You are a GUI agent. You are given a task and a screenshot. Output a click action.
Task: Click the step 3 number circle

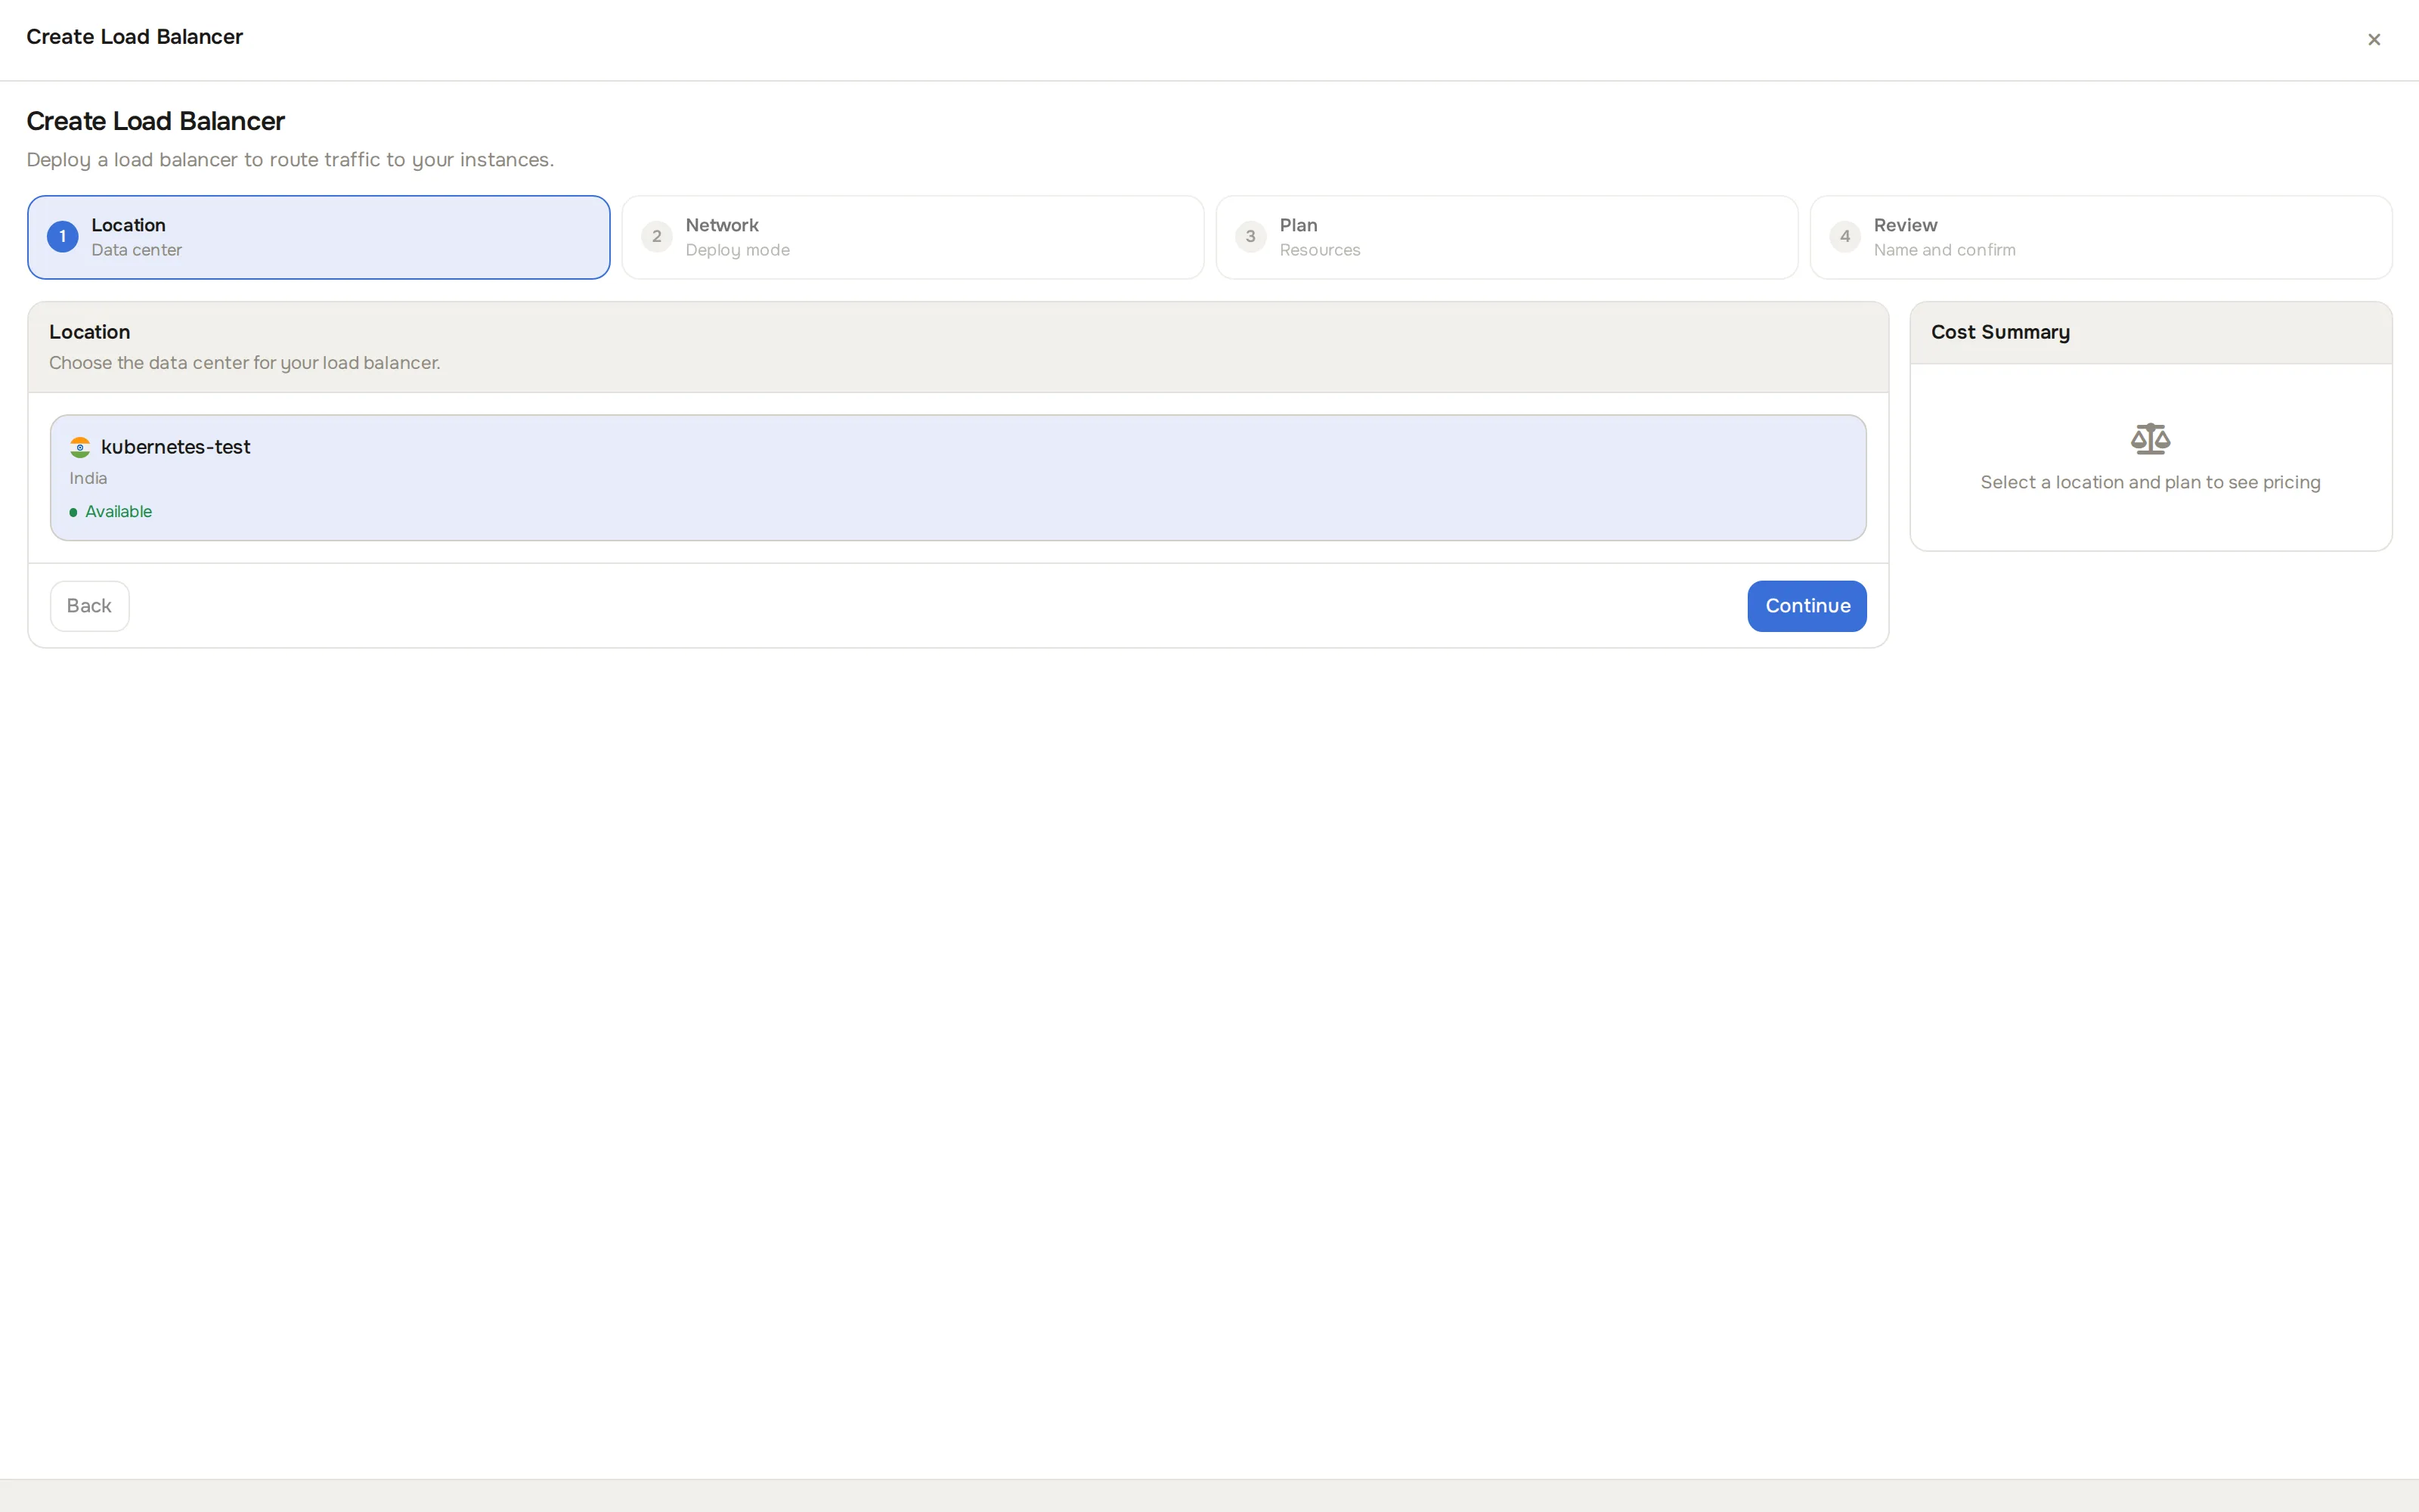1250,237
